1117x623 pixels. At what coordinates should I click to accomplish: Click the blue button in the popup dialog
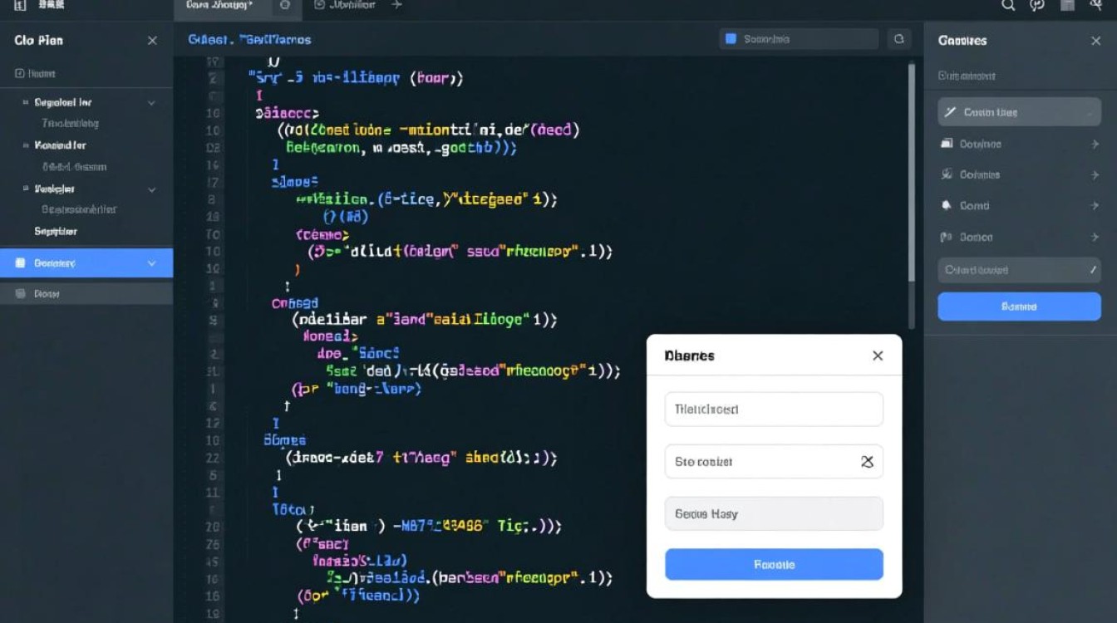coord(774,564)
